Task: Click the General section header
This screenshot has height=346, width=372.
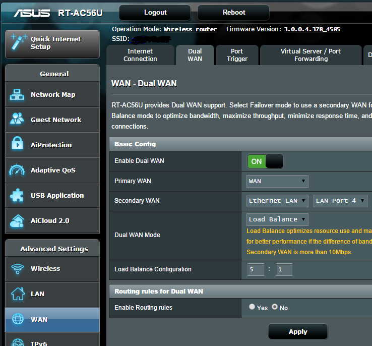Action: [x=52, y=73]
